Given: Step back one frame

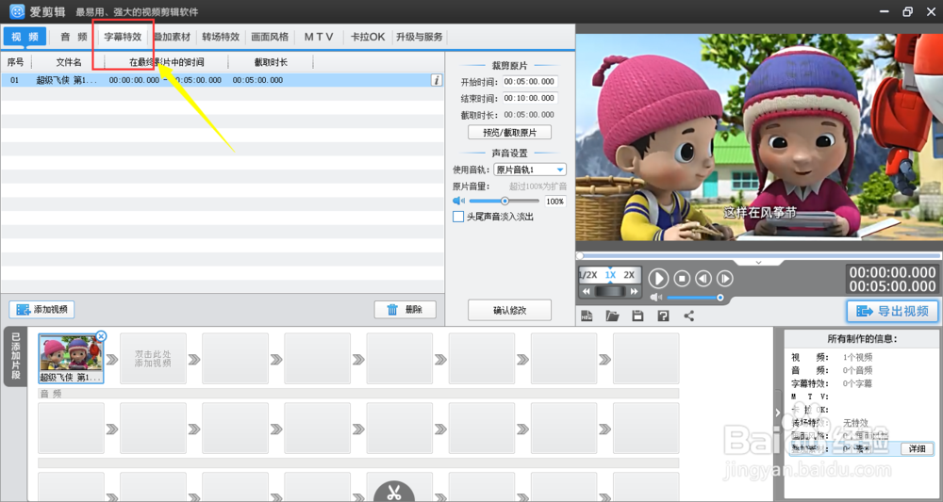Looking at the screenshot, I should 703,278.
